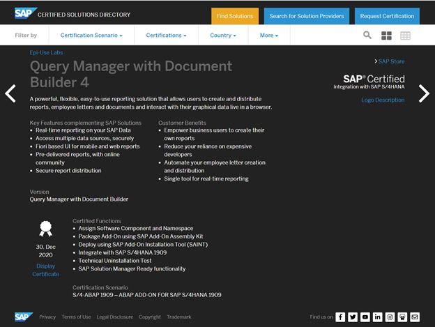Select Search for Solution Providers tab
The image size is (435, 327).
click(x=307, y=16)
